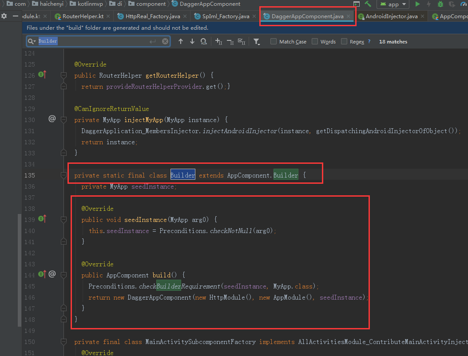Viewport: 468px width, 356px height.
Task: Click the run with coverage icon
Action: click(x=452, y=4)
